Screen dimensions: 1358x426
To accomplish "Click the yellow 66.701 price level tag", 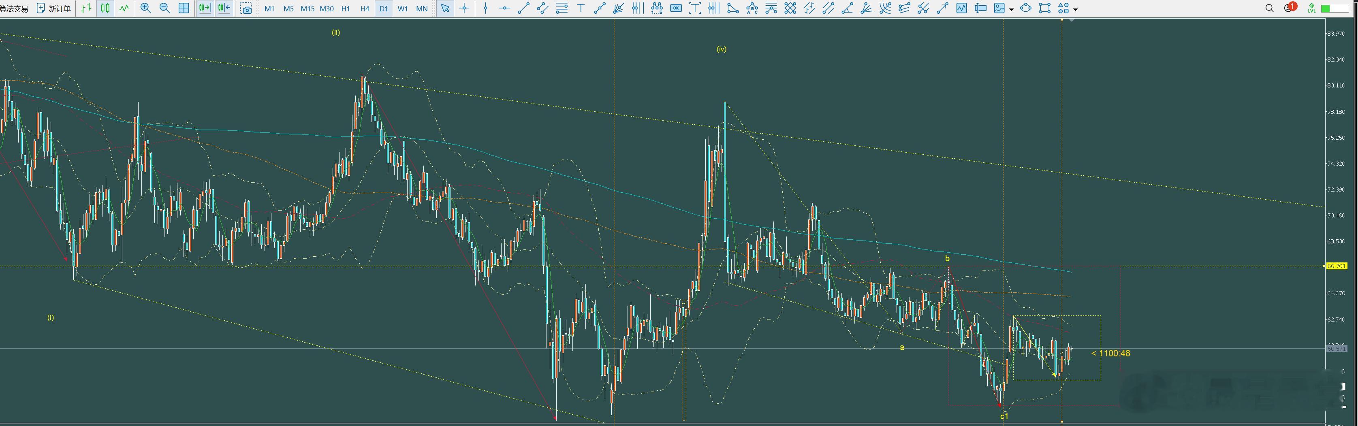I will coord(1337,266).
